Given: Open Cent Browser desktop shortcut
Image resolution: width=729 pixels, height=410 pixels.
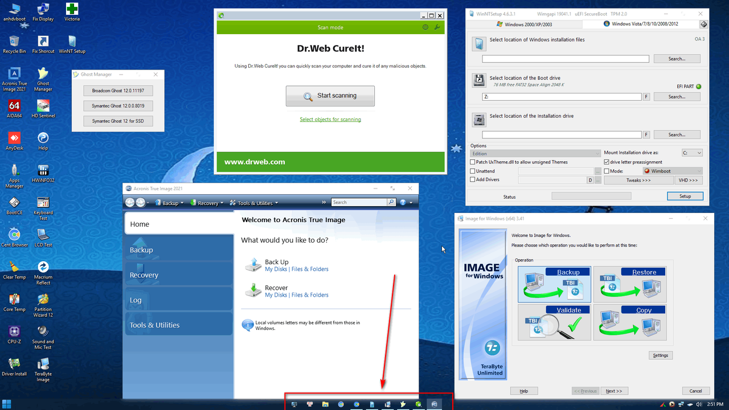Looking at the screenshot, I should tap(14, 238).
